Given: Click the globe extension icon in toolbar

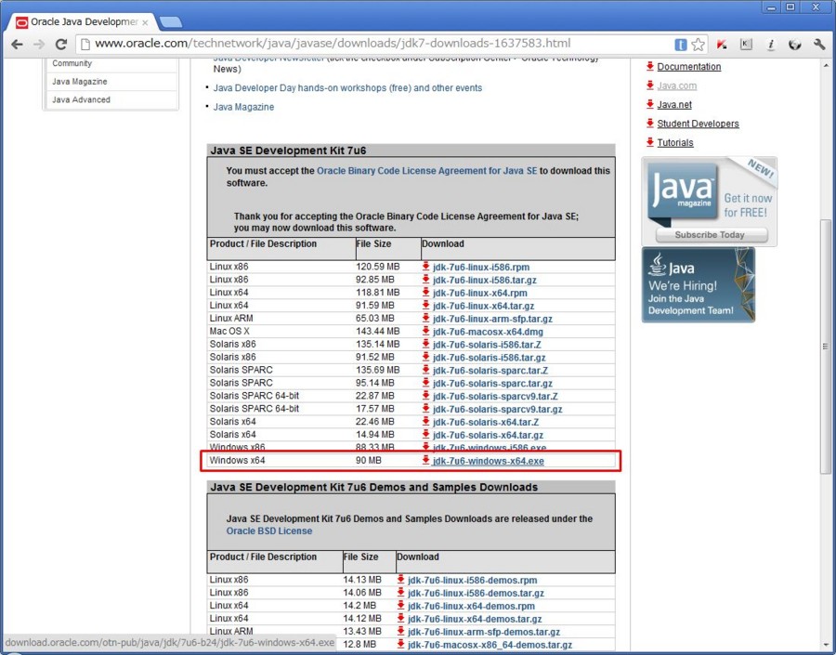Looking at the screenshot, I should 795,45.
